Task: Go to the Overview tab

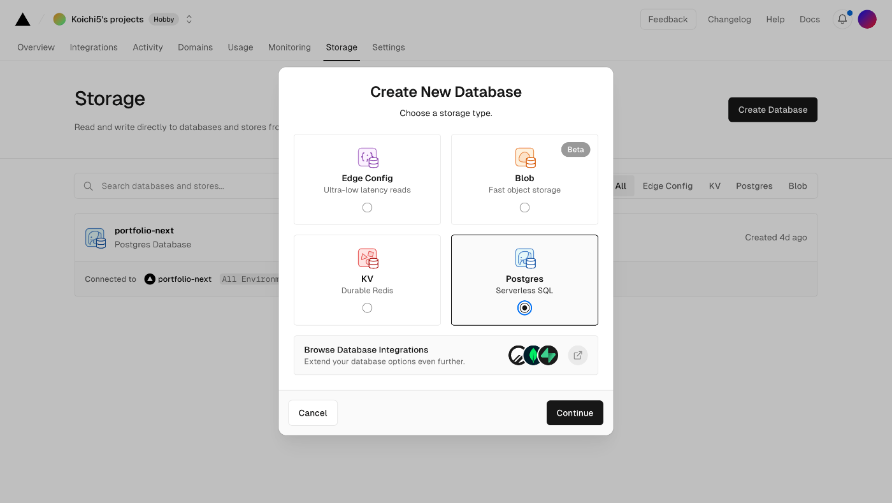Action: pyautogui.click(x=36, y=47)
